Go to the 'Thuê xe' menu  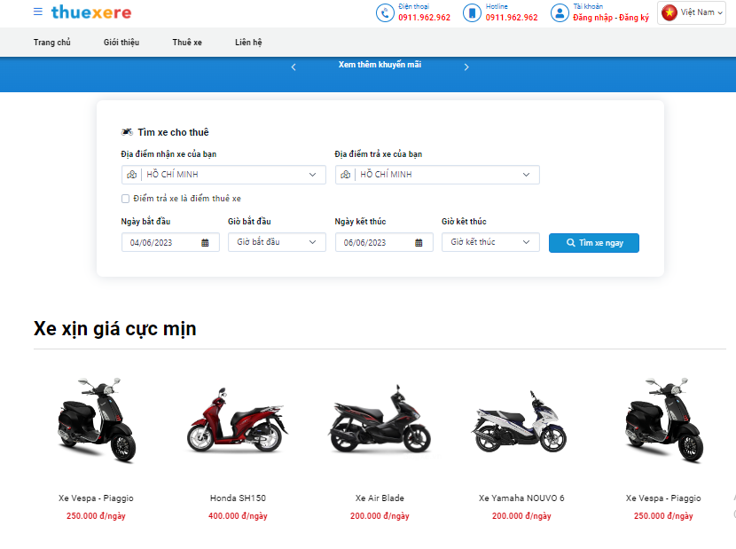coord(187,43)
